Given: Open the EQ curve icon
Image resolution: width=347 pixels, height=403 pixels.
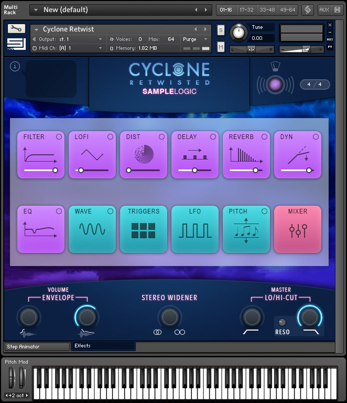Looking at the screenshot, I should point(40,229).
